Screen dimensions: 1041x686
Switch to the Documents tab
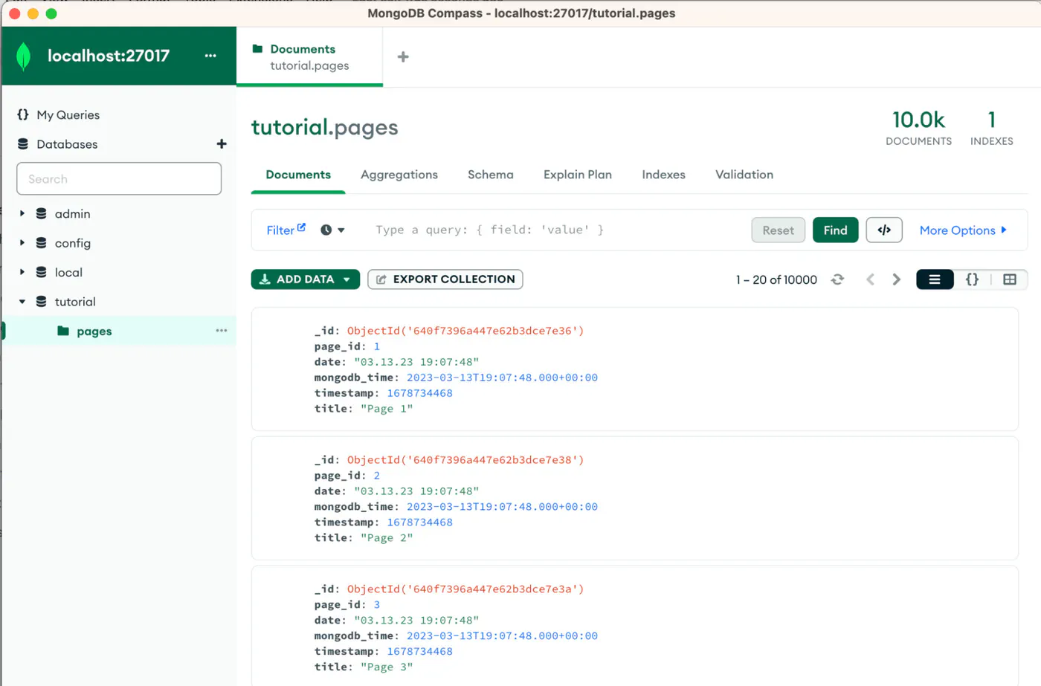coord(298,175)
